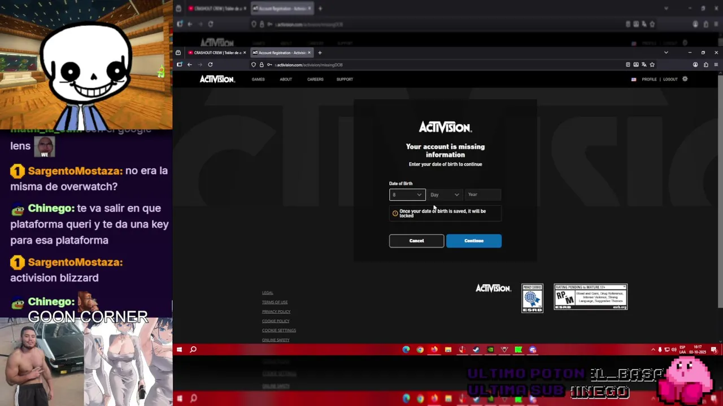The image size is (723, 406).
Task: Bookmark this page with the star icon
Action: coord(652,65)
